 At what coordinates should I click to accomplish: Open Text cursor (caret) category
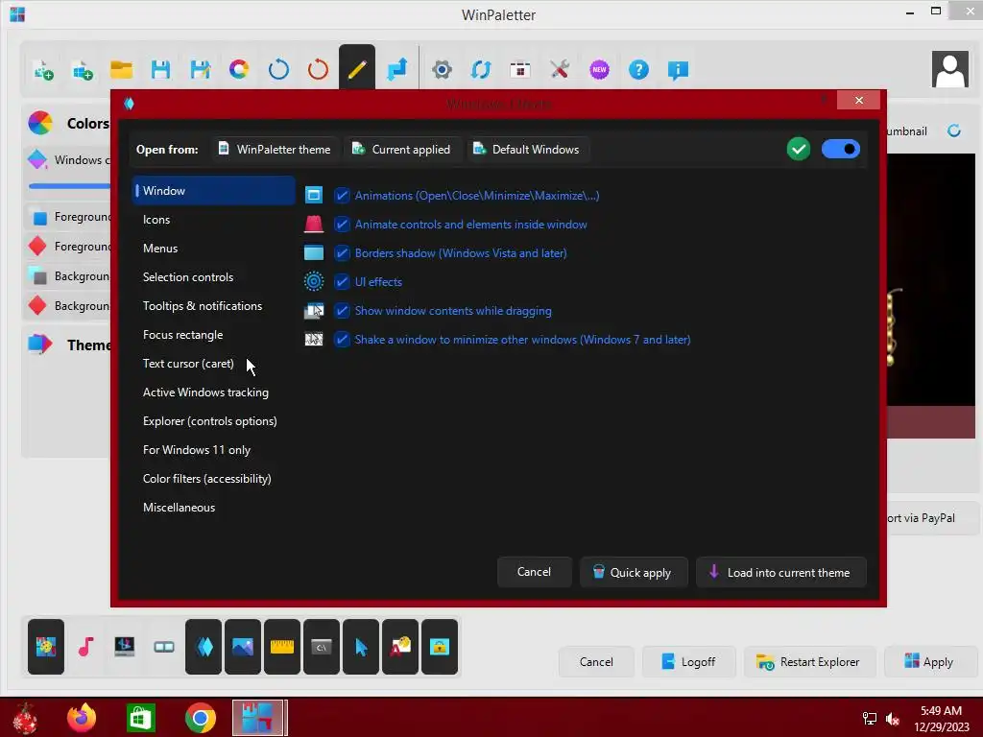[214, 364]
